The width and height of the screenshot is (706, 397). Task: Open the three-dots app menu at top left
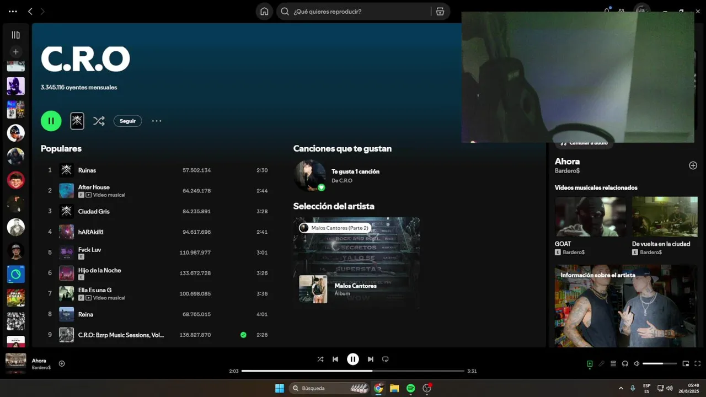13,11
